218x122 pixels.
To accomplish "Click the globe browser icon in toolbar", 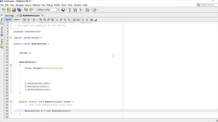I will [x=63, y=10].
